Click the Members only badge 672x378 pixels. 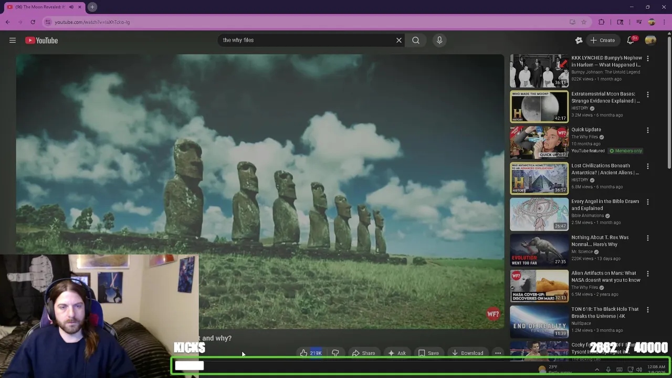[625, 151]
